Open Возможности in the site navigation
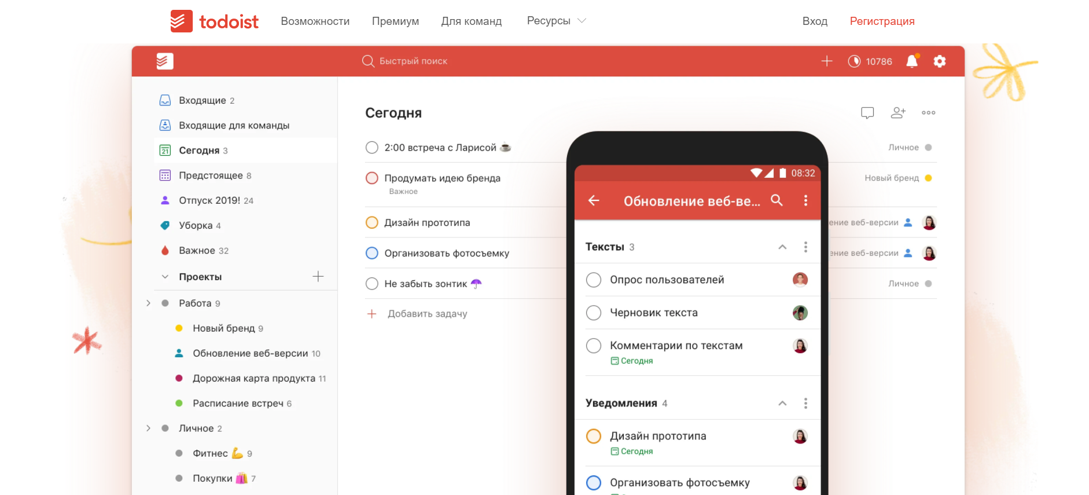This screenshot has height=495, width=1089. [x=315, y=21]
